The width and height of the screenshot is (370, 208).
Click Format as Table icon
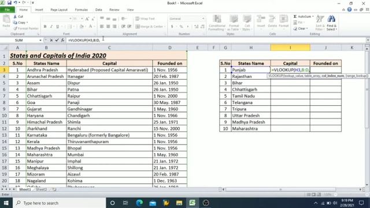coord(234,19)
